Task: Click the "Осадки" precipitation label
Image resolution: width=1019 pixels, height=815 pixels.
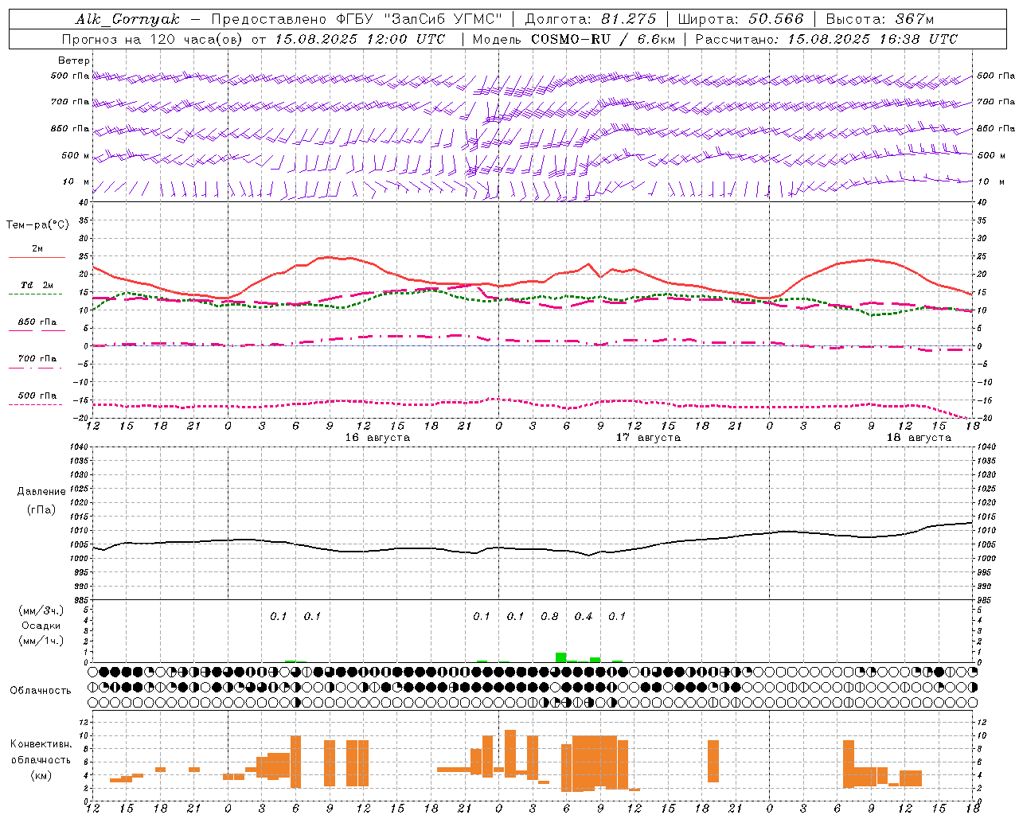Action: (41, 626)
